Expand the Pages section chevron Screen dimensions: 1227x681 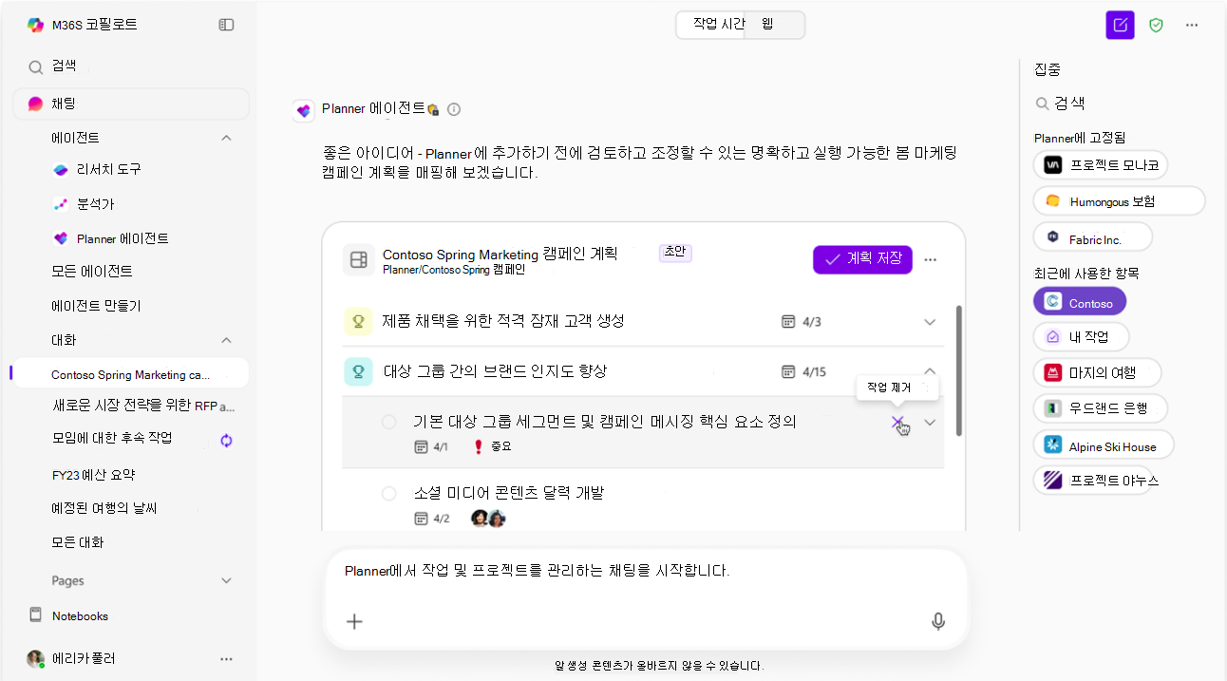coord(226,580)
